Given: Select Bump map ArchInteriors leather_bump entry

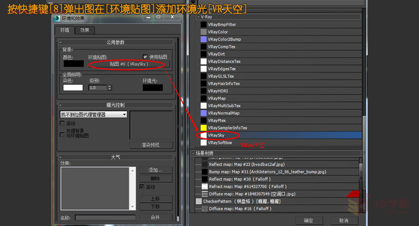Looking at the screenshot, I should click(x=277, y=171).
